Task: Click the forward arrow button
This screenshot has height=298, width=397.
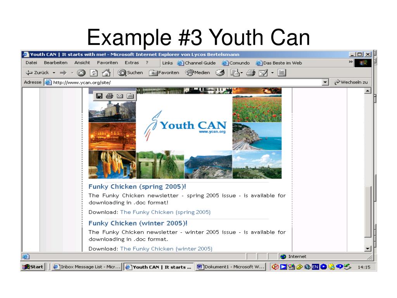Action: [x=63, y=73]
